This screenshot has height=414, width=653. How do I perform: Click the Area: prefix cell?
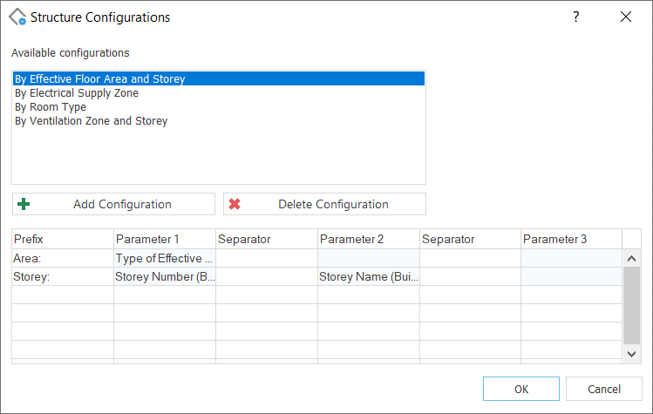(x=63, y=258)
